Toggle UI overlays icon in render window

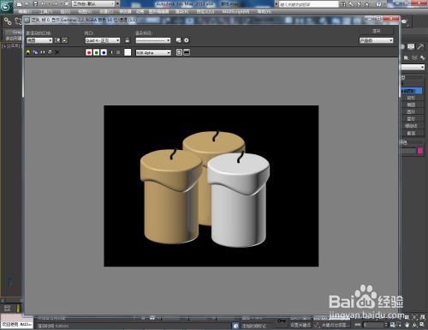point(179,52)
